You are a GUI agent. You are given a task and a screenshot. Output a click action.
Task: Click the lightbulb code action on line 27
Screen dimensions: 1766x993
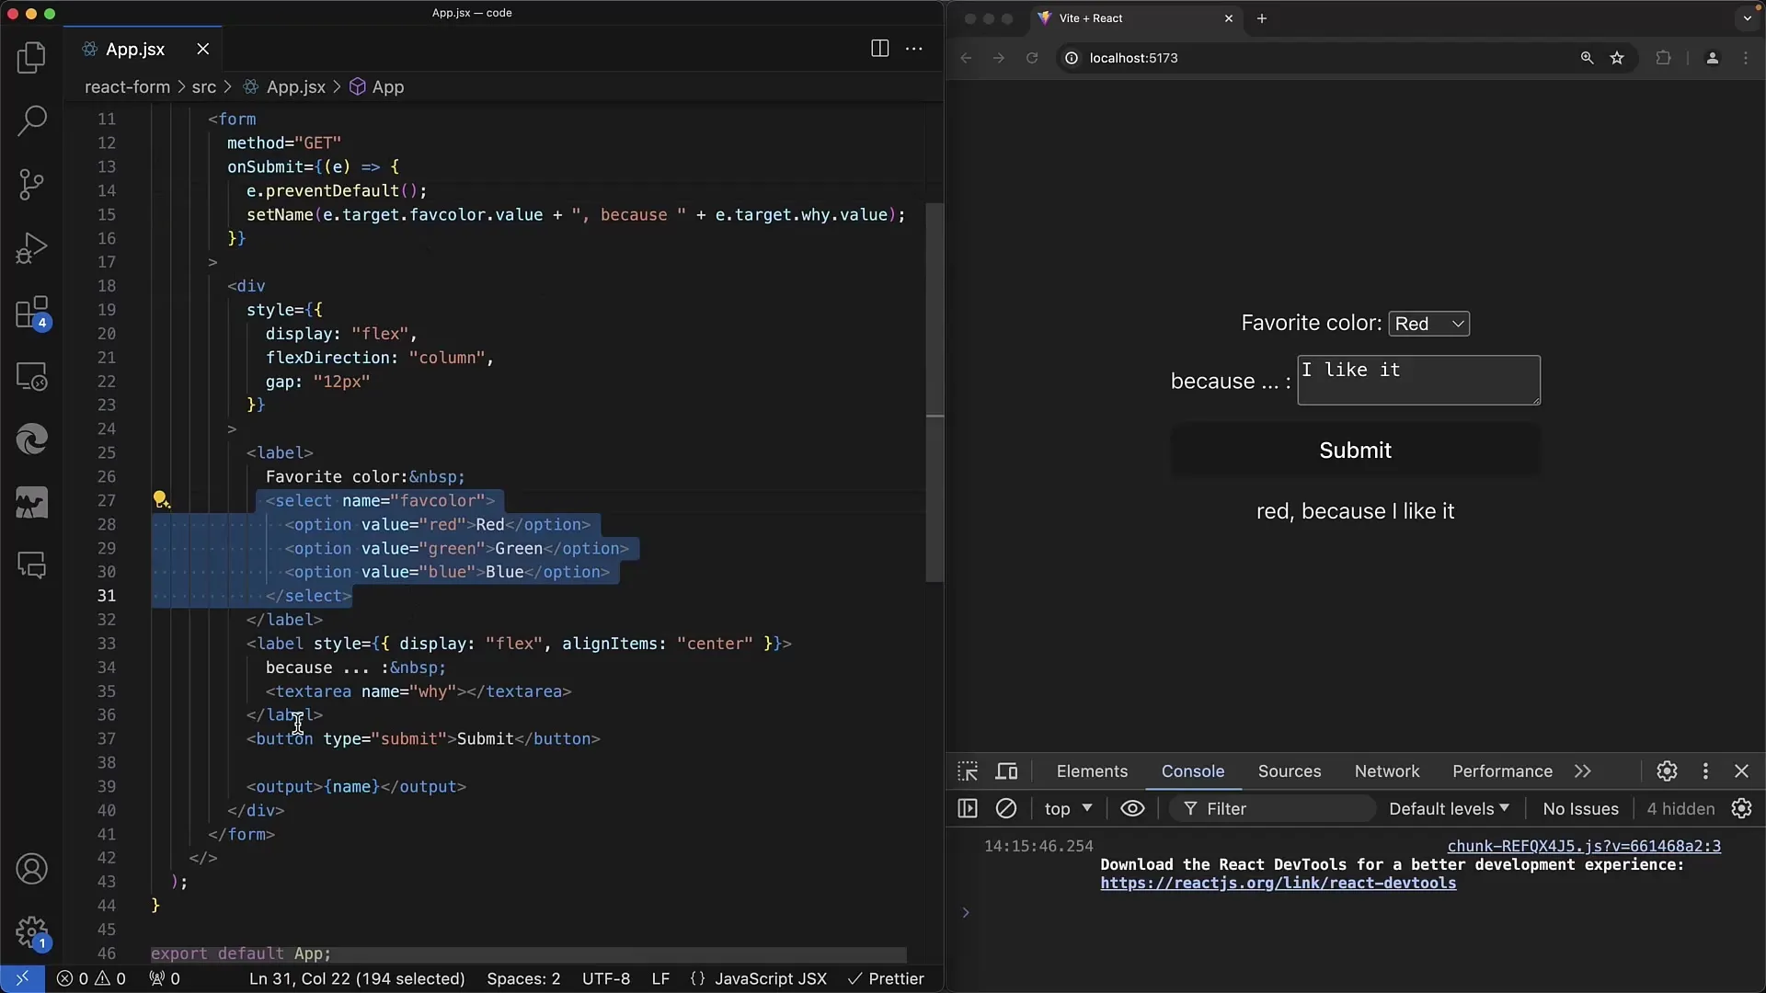pyautogui.click(x=161, y=499)
